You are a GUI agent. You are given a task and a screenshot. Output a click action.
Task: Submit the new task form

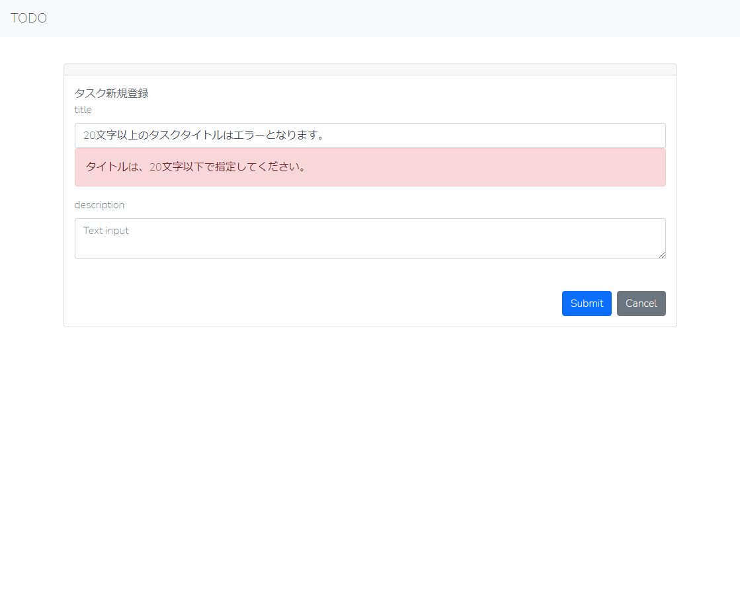[587, 303]
